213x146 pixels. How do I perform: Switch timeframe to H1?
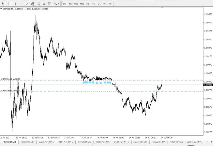[88, 4]
